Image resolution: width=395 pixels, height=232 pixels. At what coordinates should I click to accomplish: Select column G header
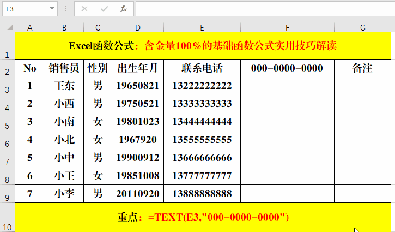click(x=362, y=27)
